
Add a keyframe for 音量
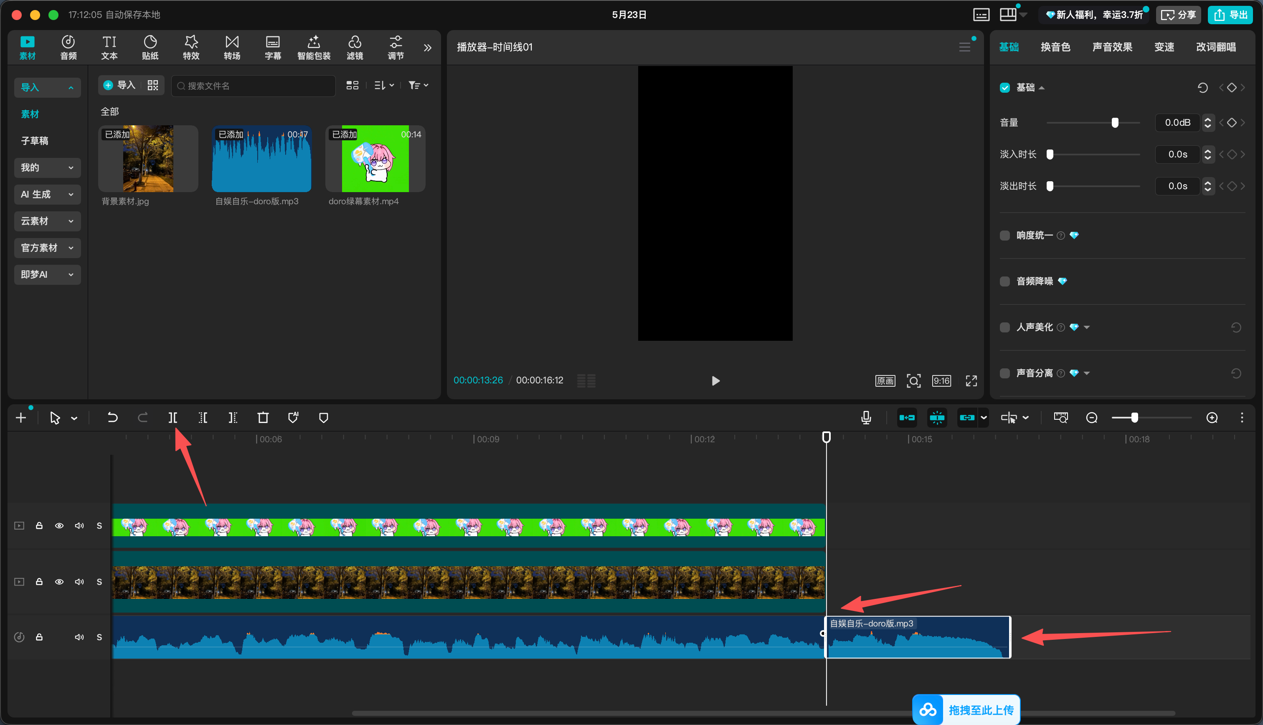pos(1232,122)
